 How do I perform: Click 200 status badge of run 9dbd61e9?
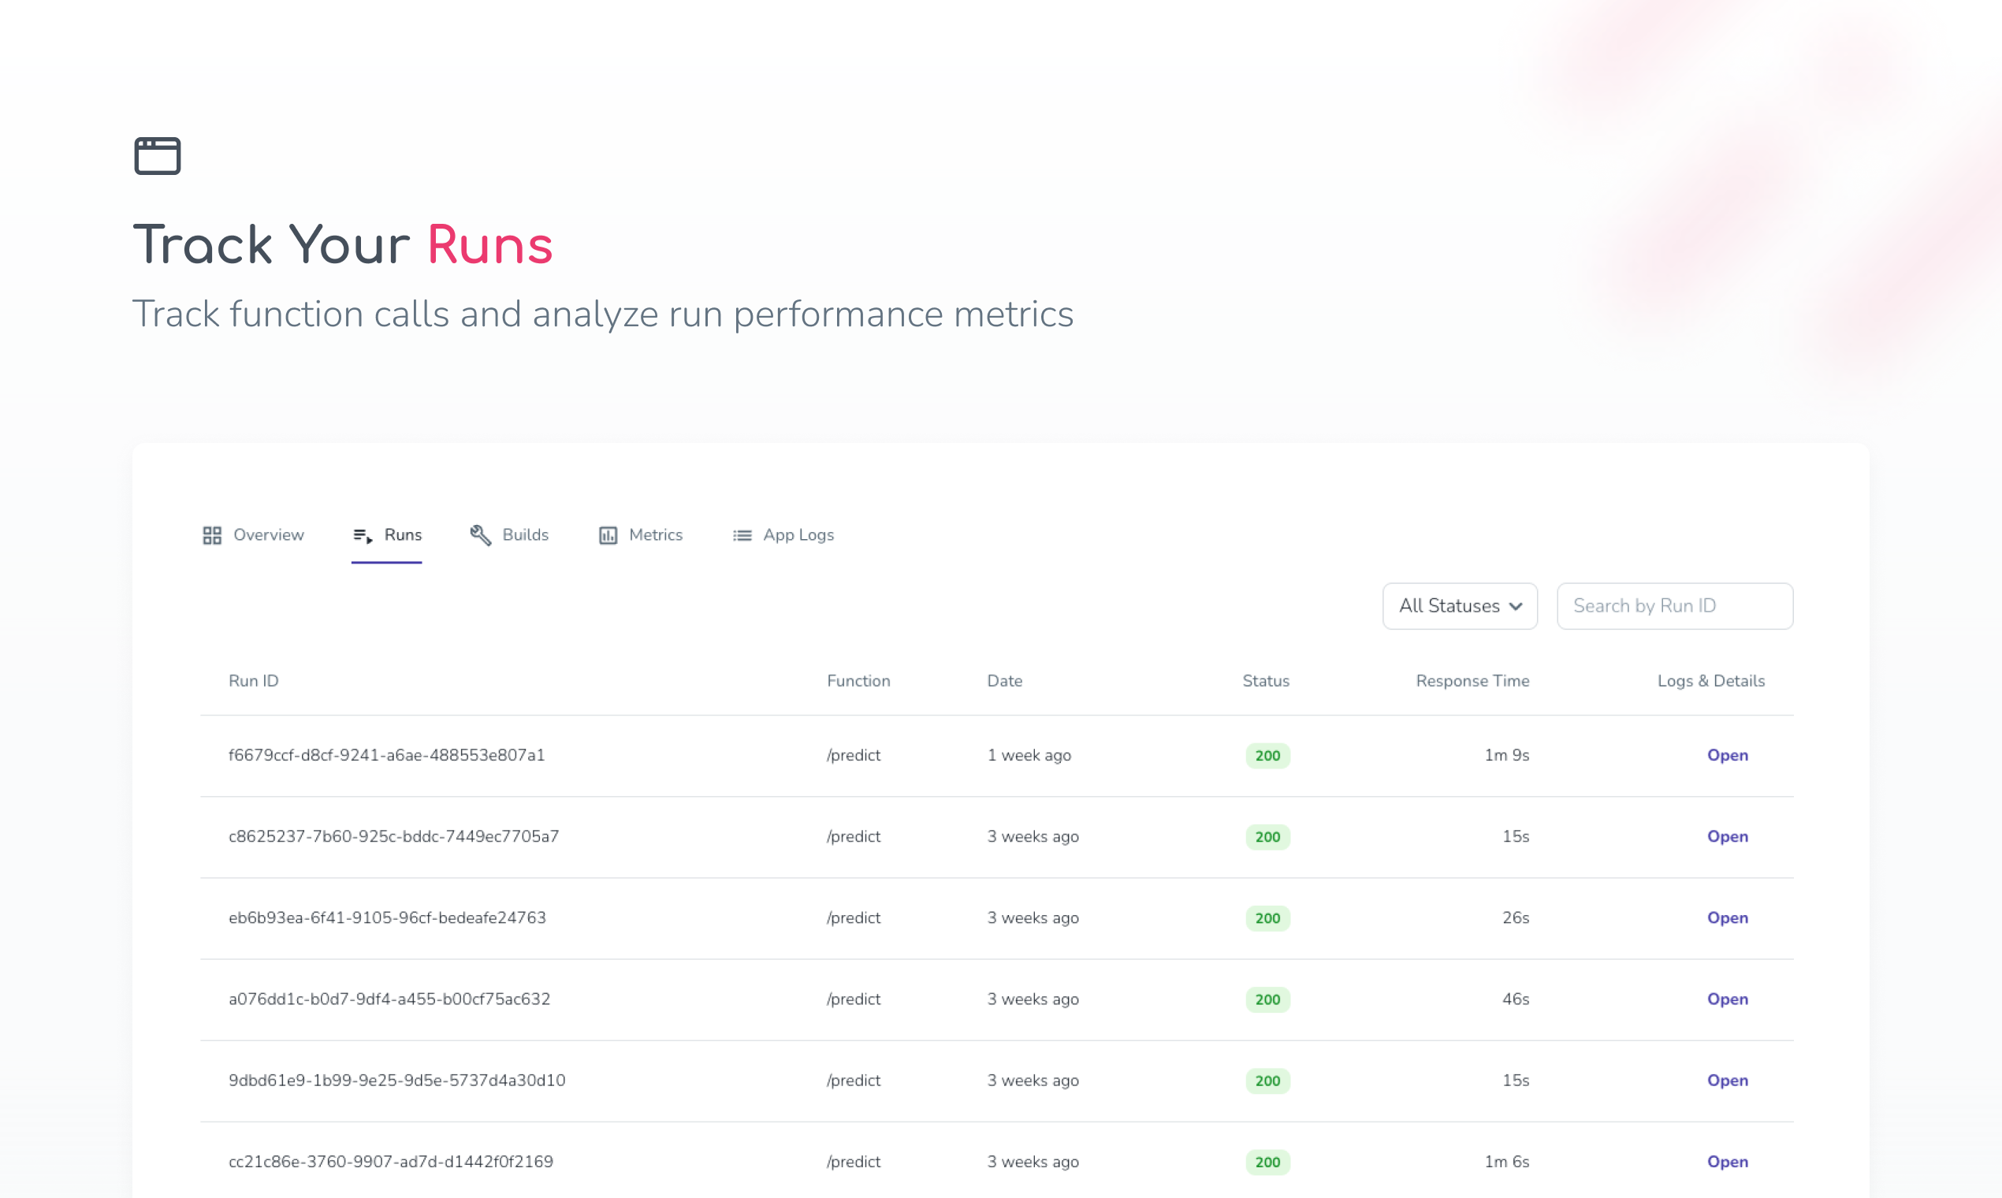click(1267, 1081)
